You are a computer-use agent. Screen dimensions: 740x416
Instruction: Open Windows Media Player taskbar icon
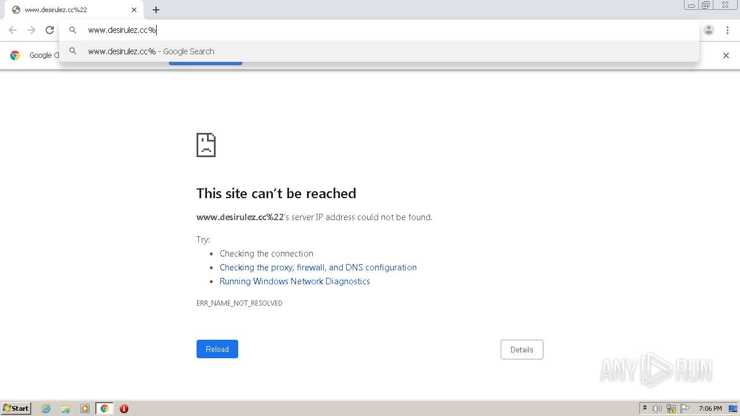[85, 408]
